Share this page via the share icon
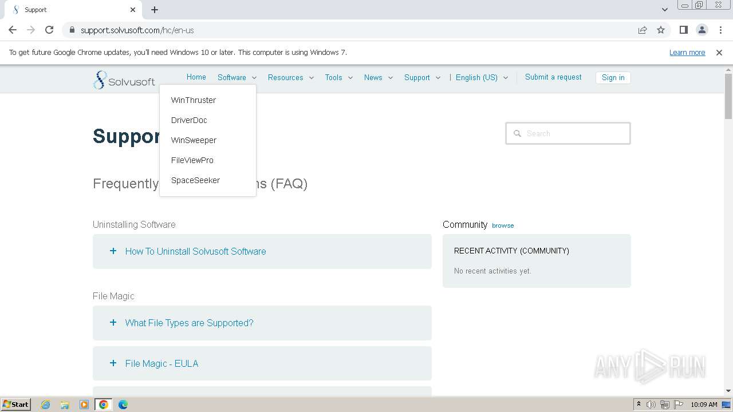733x412 pixels. click(x=643, y=30)
